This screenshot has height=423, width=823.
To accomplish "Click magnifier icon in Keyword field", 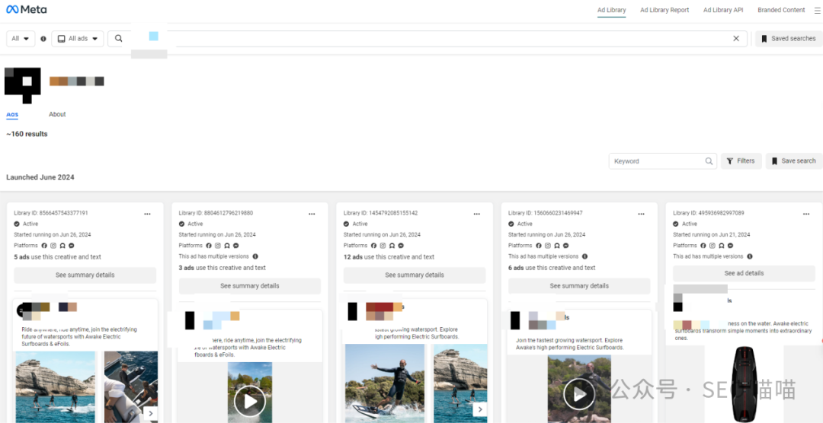I will 709,161.
